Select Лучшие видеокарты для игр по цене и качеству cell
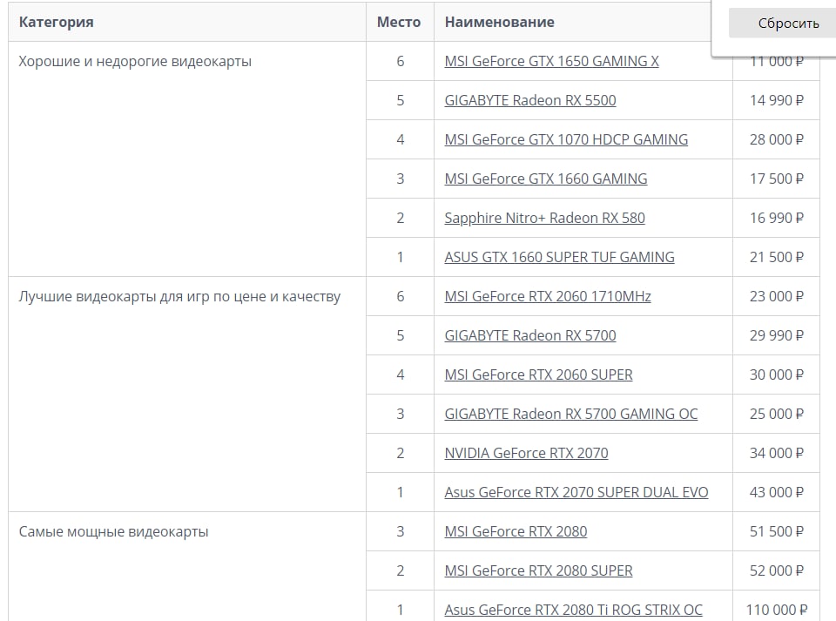This screenshot has height=621, width=836. coord(187,394)
